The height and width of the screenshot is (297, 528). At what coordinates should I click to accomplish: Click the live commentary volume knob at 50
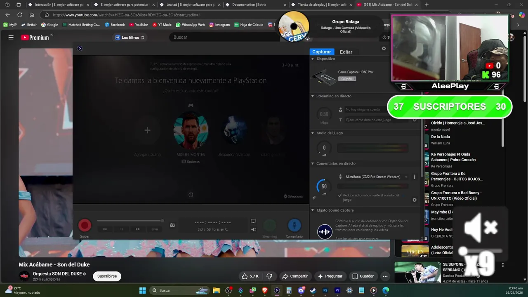pyautogui.click(x=324, y=186)
